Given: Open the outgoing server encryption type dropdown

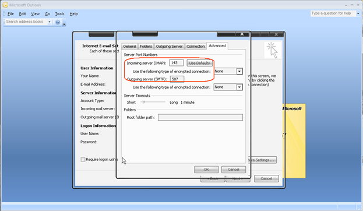Looking at the screenshot, I should pos(239,87).
